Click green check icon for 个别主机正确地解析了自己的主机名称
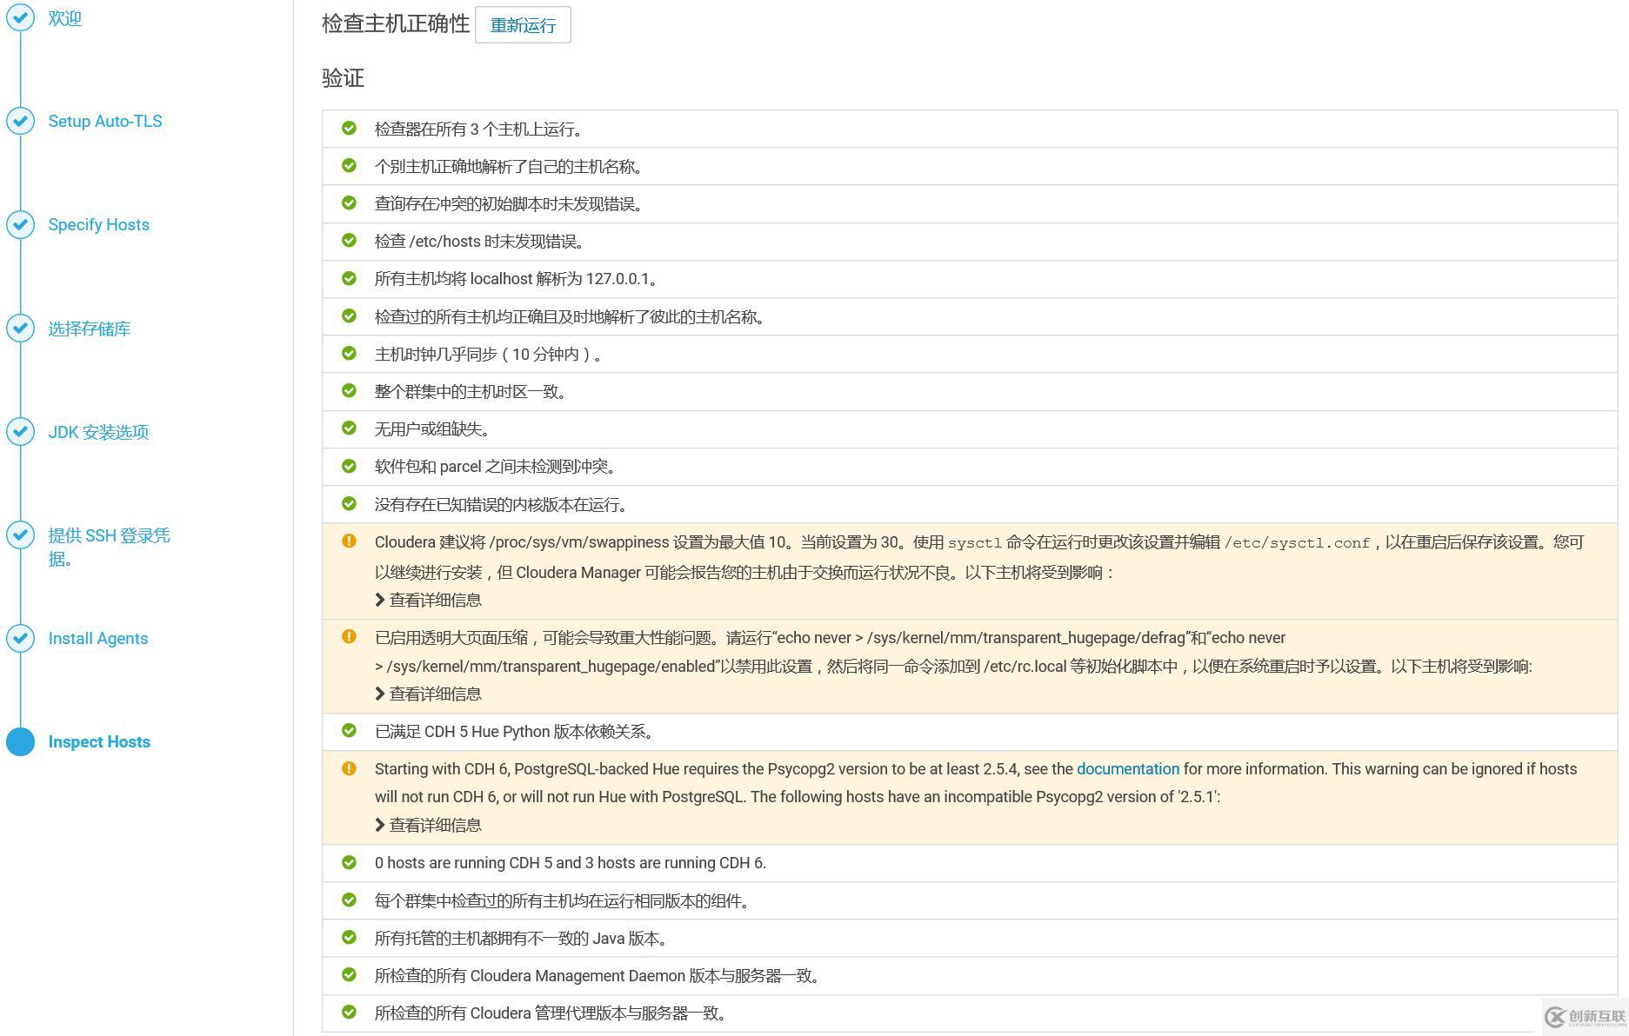The width and height of the screenshot is (1629, 1036). [349, 165]
